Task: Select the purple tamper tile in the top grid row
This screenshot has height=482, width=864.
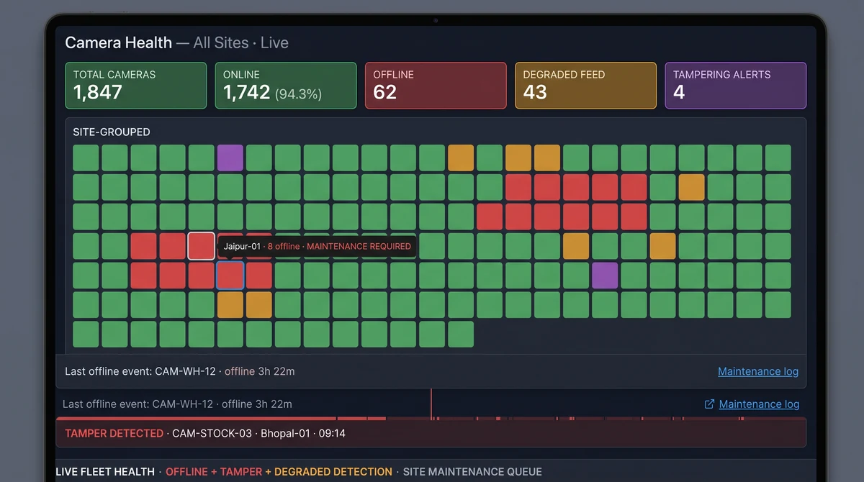Action: [x=230, y=158]
